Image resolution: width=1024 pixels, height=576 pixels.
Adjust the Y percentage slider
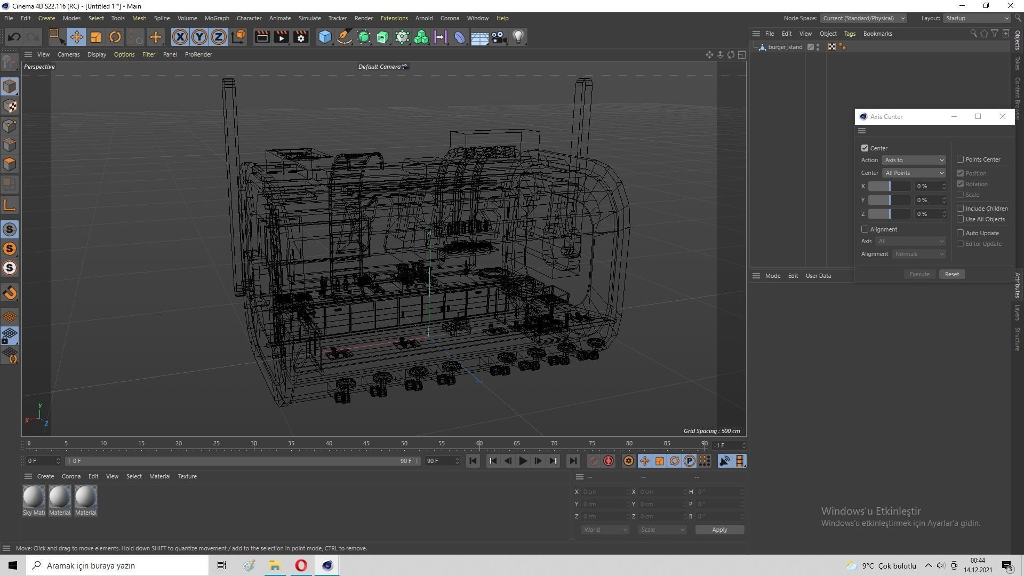pos(890,200)
